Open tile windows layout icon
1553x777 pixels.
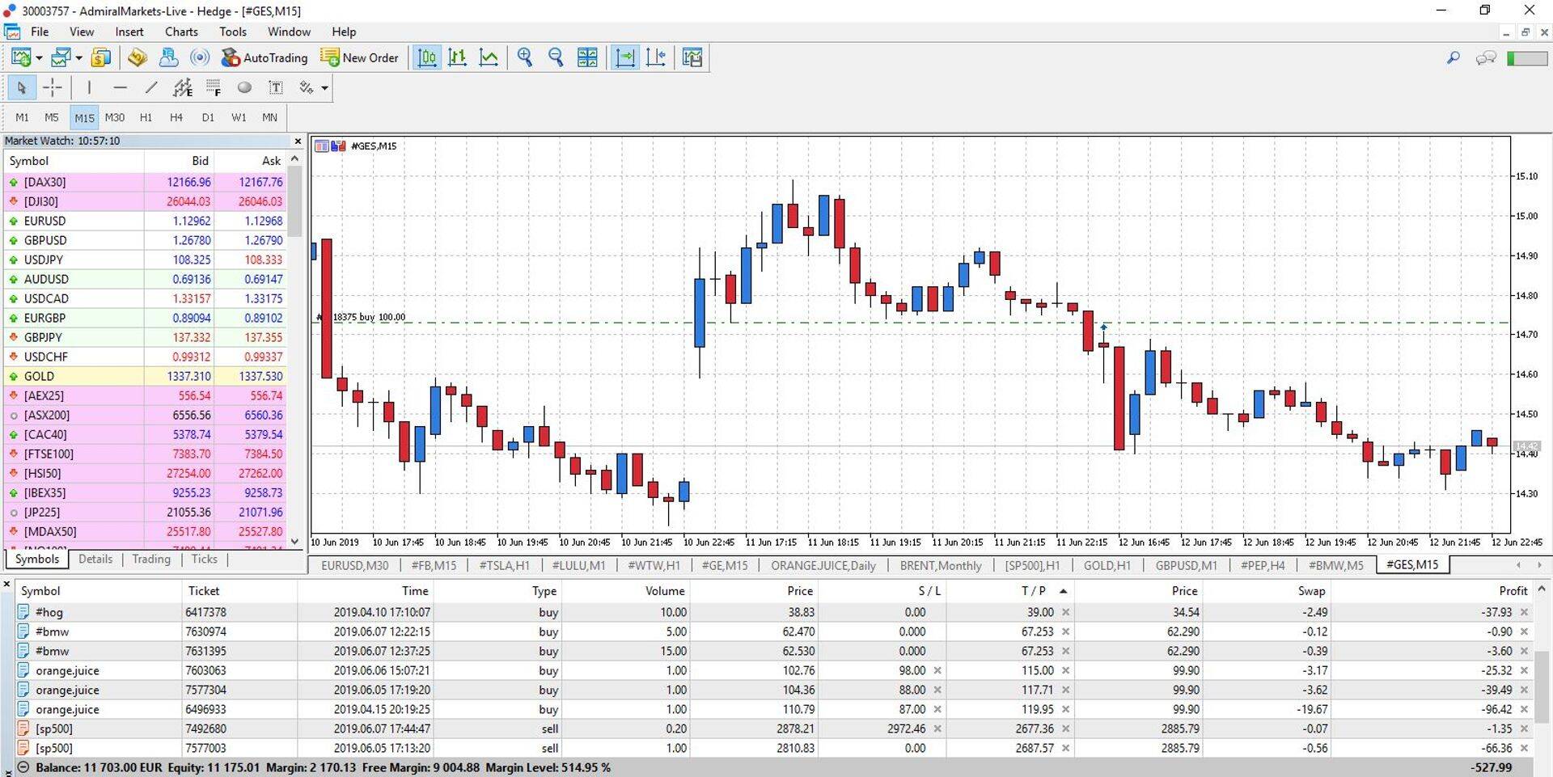pos(587,57)
